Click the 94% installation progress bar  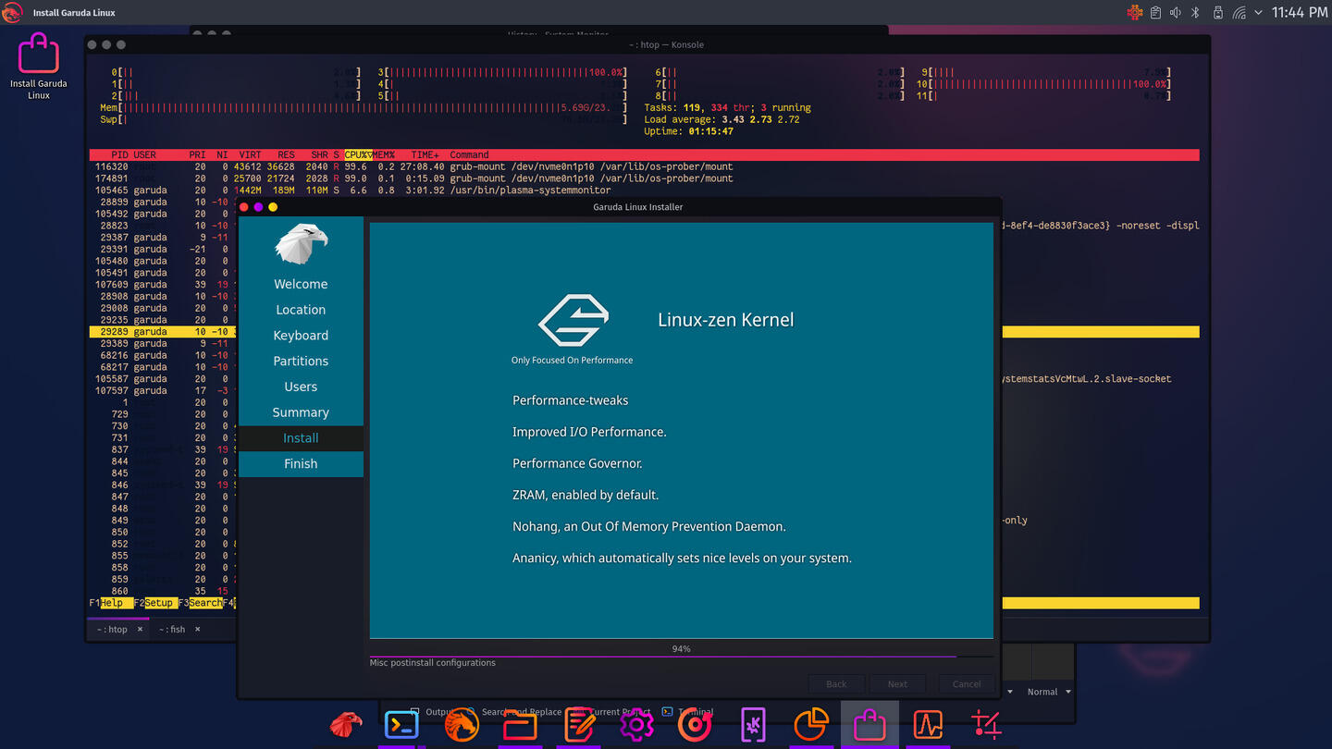click(682, 650)
